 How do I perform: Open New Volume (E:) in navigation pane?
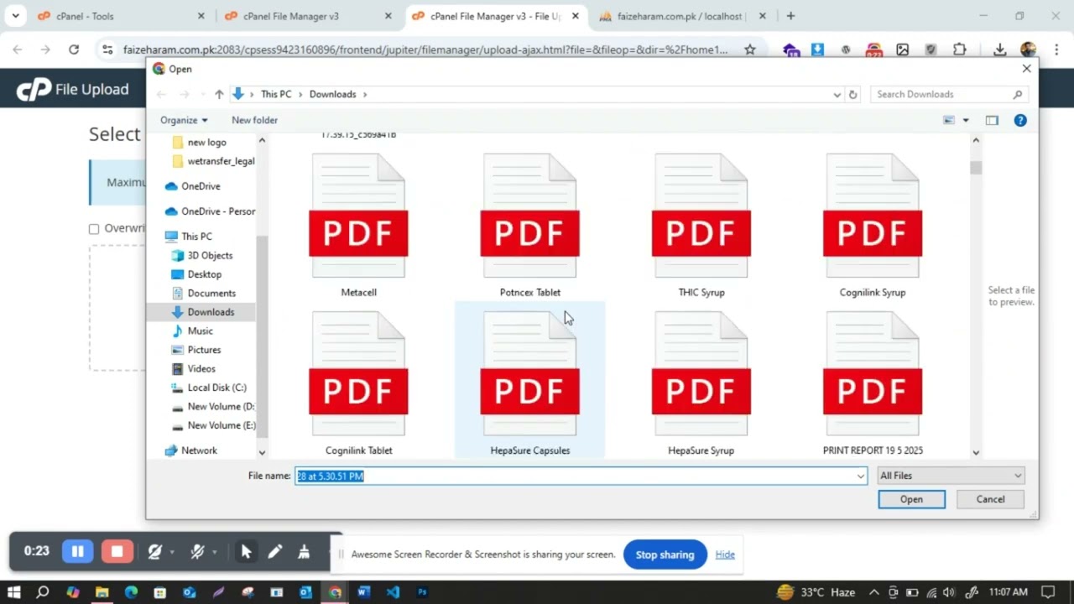(213, 425)
